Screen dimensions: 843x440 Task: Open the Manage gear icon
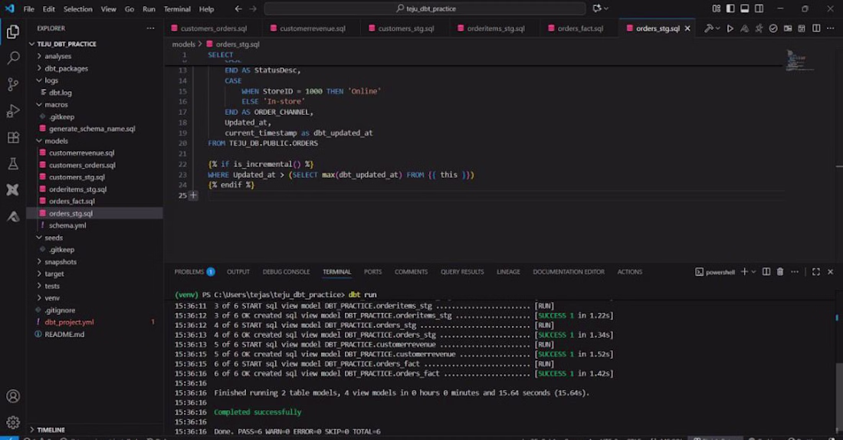pos(13,423)
